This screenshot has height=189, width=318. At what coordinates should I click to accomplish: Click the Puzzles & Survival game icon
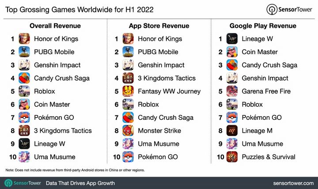[x=232, y=157]
